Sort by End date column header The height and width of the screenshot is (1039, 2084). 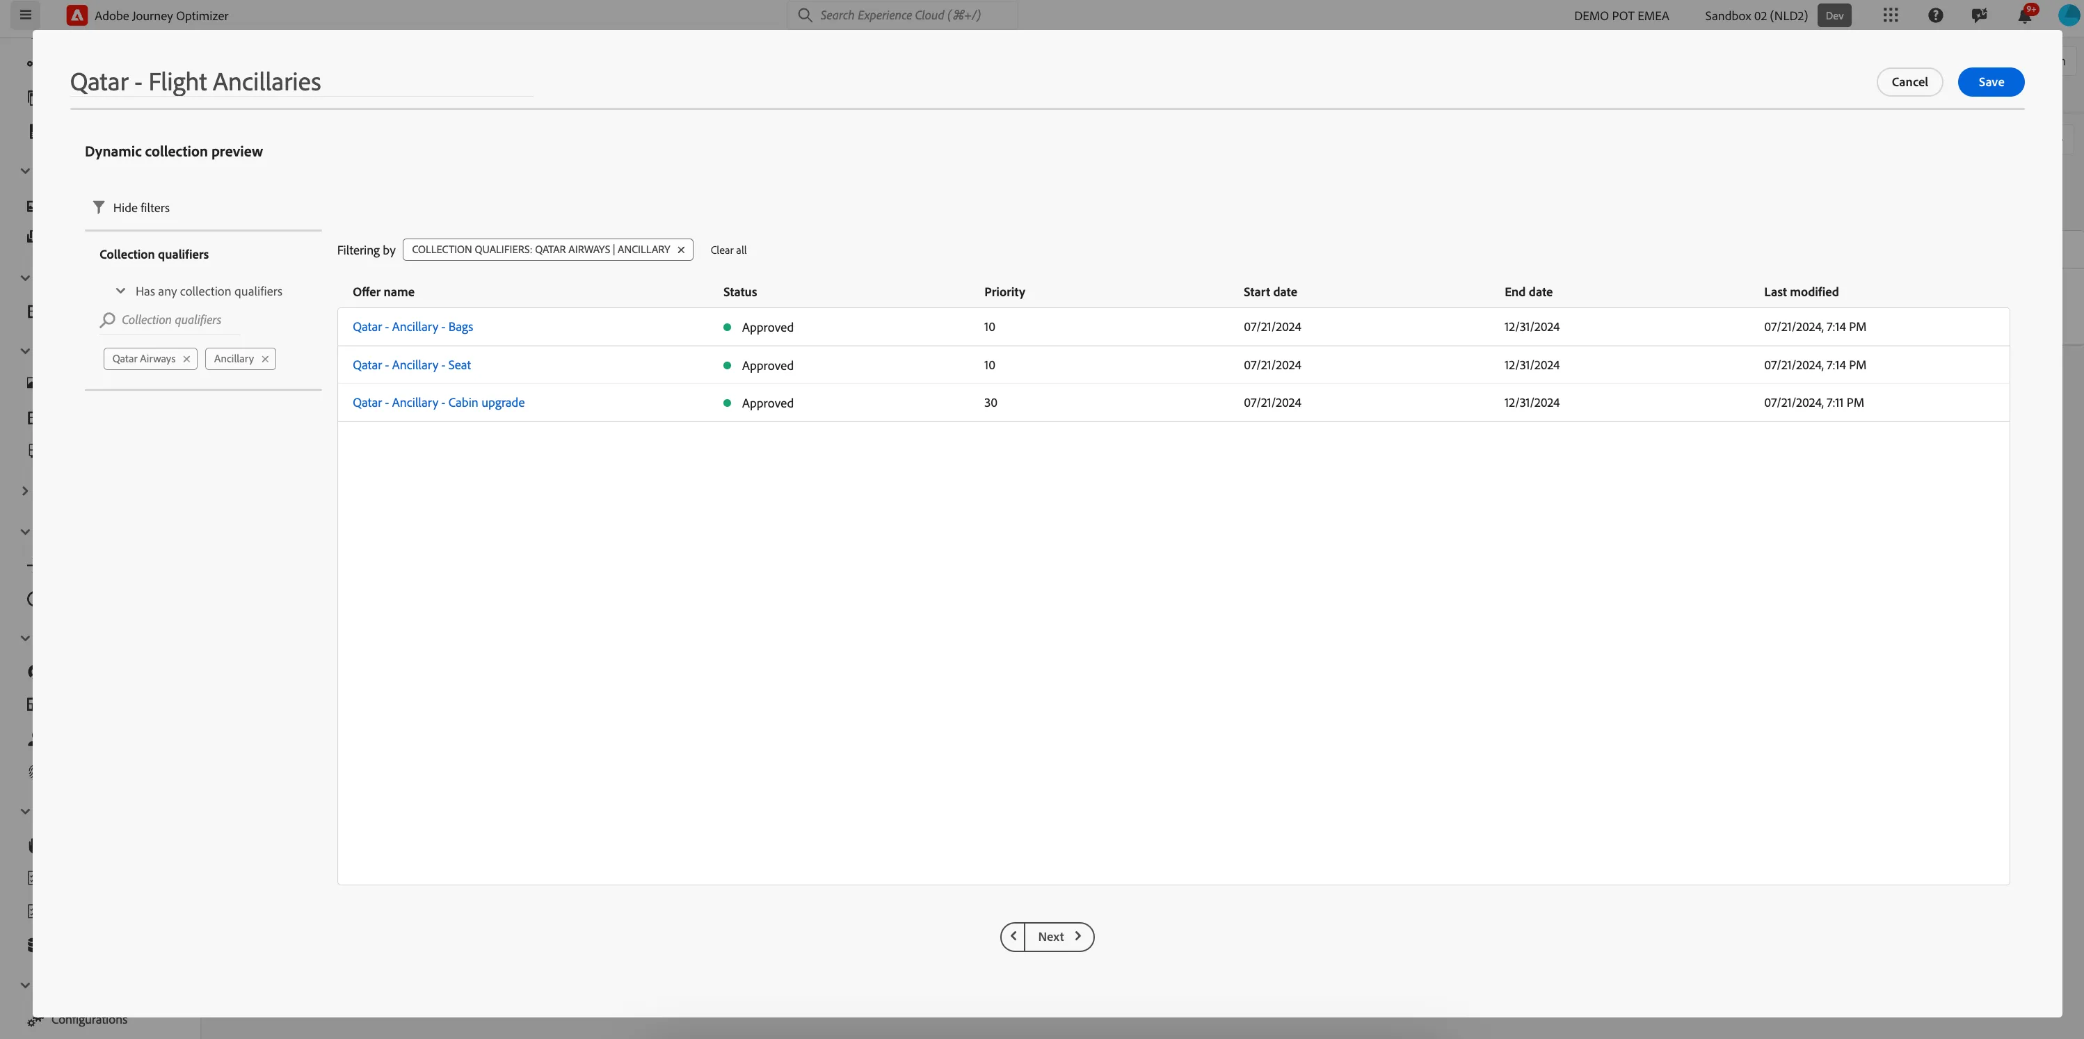[1528, 292]
